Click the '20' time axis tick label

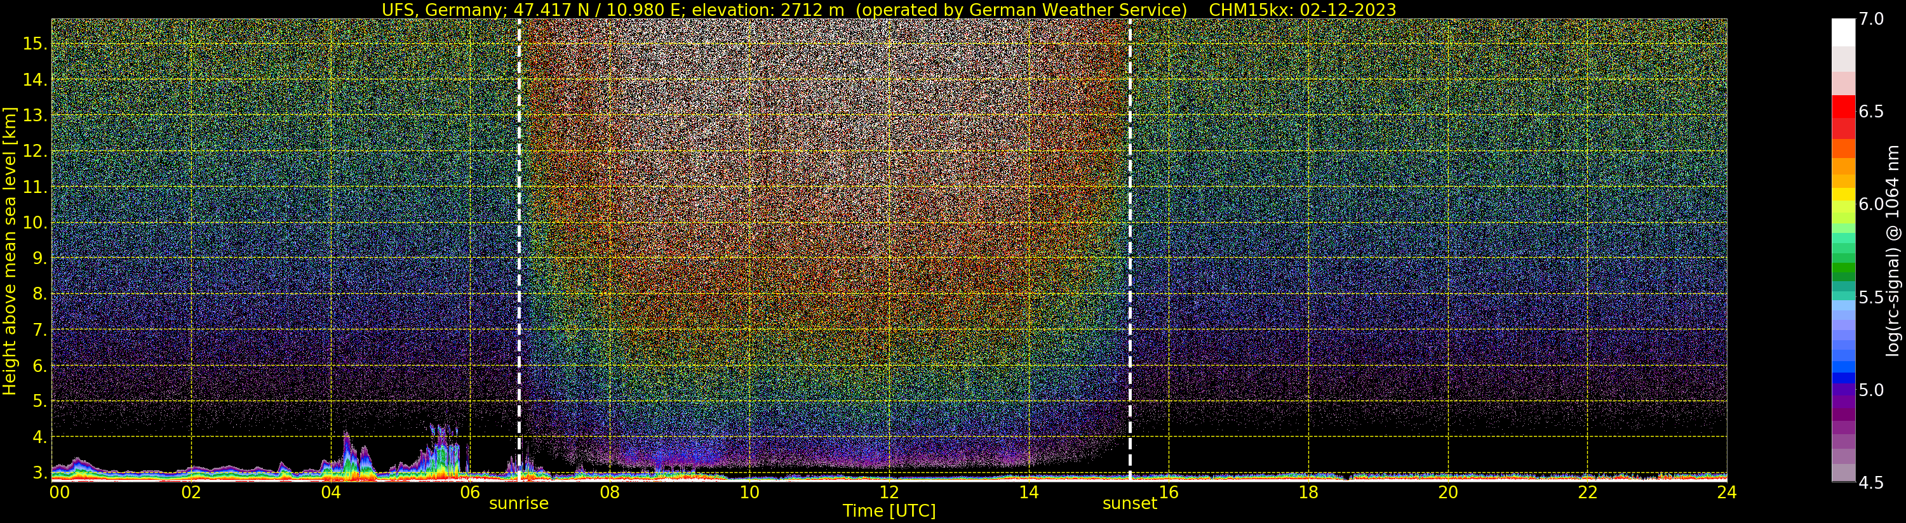pos(1447,492)
